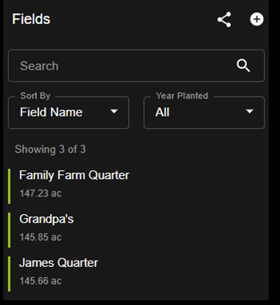The height and width of the screenshot is (305, 280).
Task: Open the Year Planted dropdown
Action: [204, 113]
